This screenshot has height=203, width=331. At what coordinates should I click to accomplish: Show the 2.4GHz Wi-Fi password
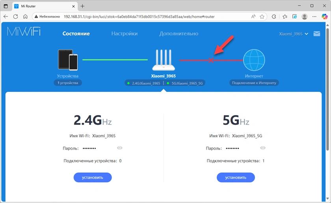point(120,148)
